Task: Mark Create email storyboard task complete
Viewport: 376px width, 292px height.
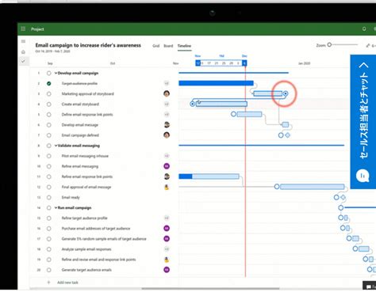Action: click(48, 104)
